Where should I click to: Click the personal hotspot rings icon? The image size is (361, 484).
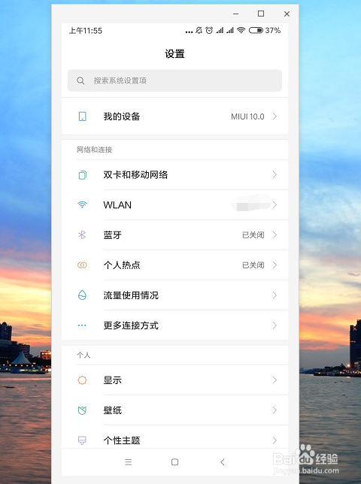point(82,265)
